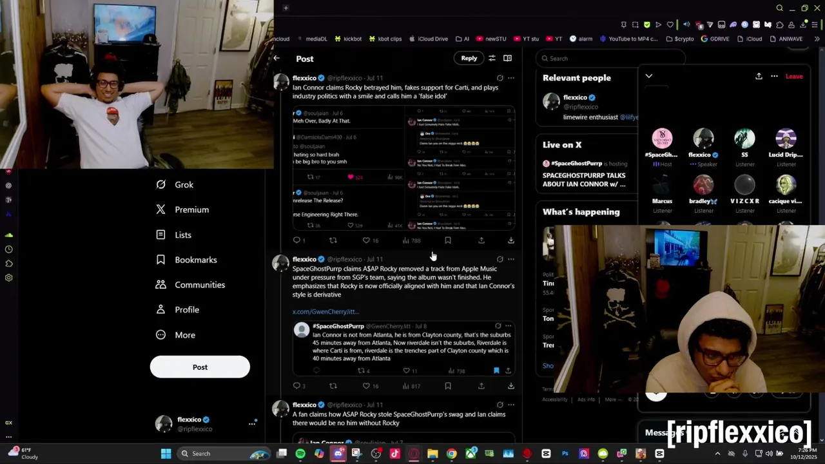The width and height of the screenshot is (825, 464).
Task: Leave the Space
Action: coord(794,76)
